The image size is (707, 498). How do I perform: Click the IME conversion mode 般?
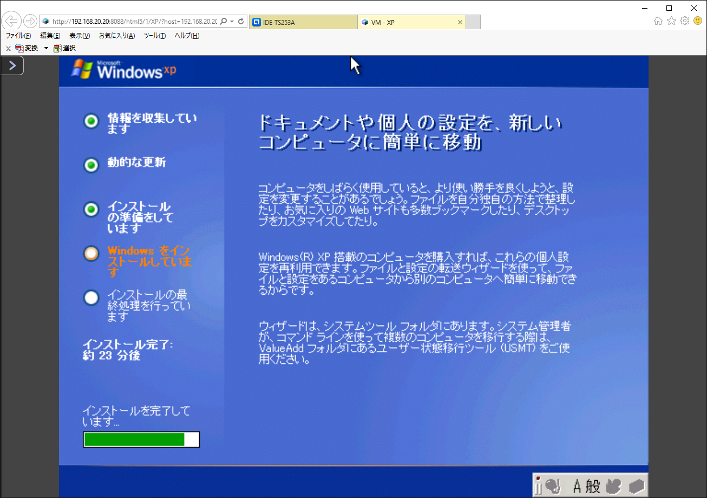593,487
